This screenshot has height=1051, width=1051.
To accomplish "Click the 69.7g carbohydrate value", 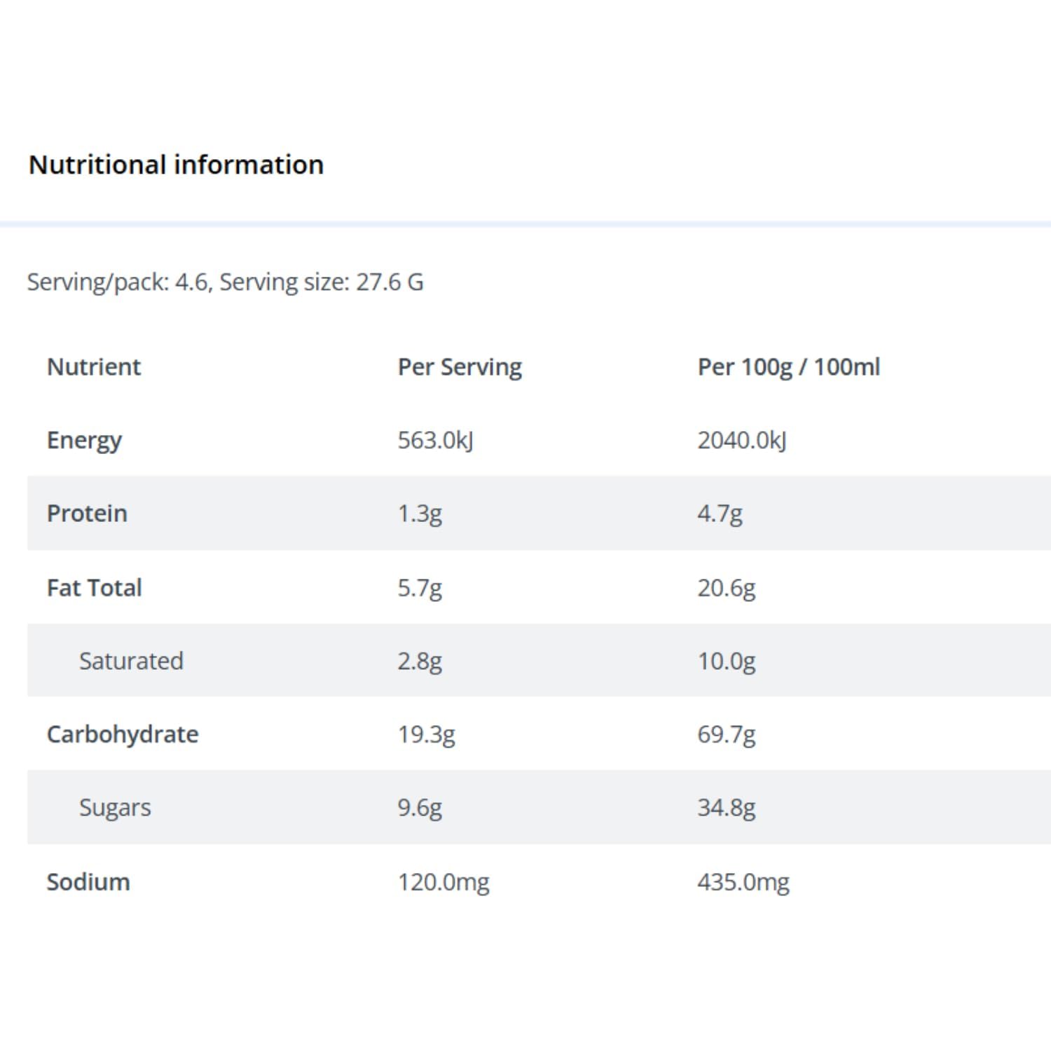I will click(x=726, y=734).
